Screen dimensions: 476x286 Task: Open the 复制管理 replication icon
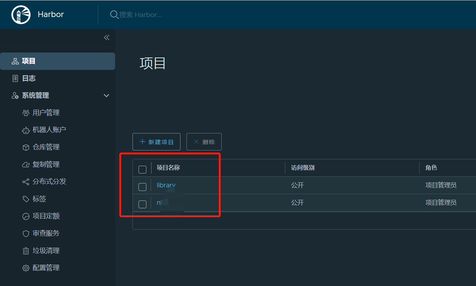point(26,164)
